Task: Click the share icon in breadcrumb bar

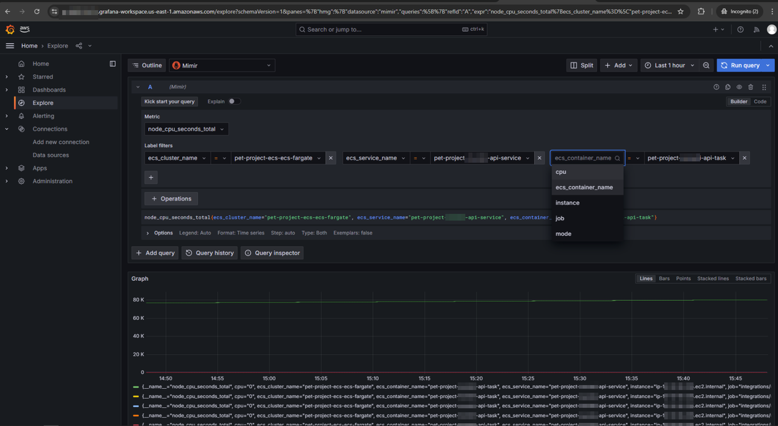Action: tap(79, 46)
